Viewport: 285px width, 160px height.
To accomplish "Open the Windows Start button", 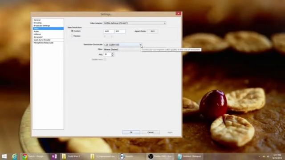I will (x=4, y=156).
